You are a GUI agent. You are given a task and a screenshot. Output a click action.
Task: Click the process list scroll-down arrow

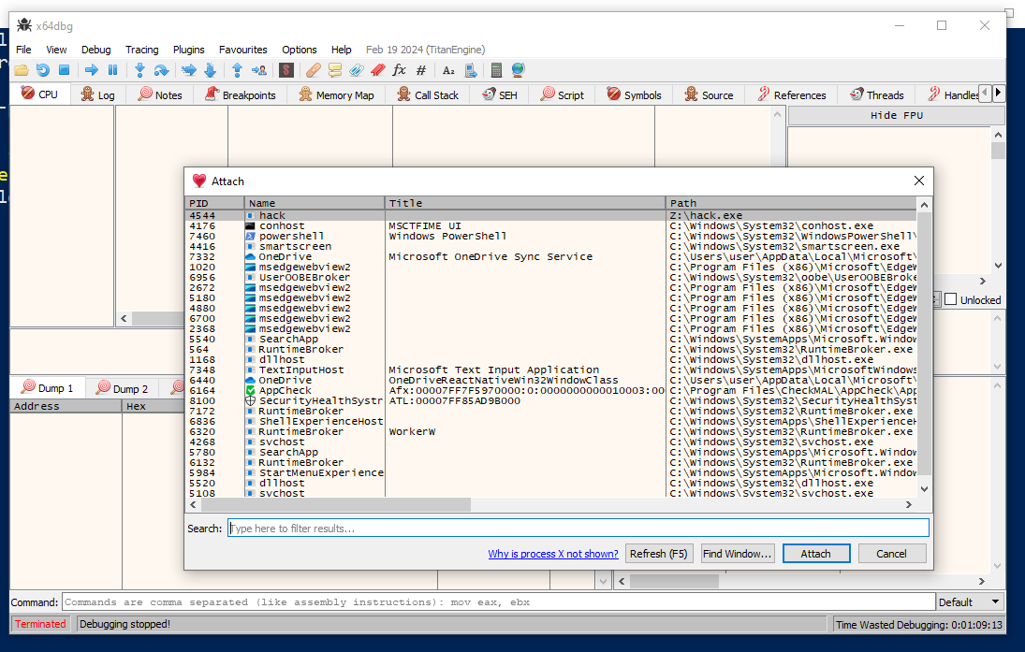tap(924, 488)
